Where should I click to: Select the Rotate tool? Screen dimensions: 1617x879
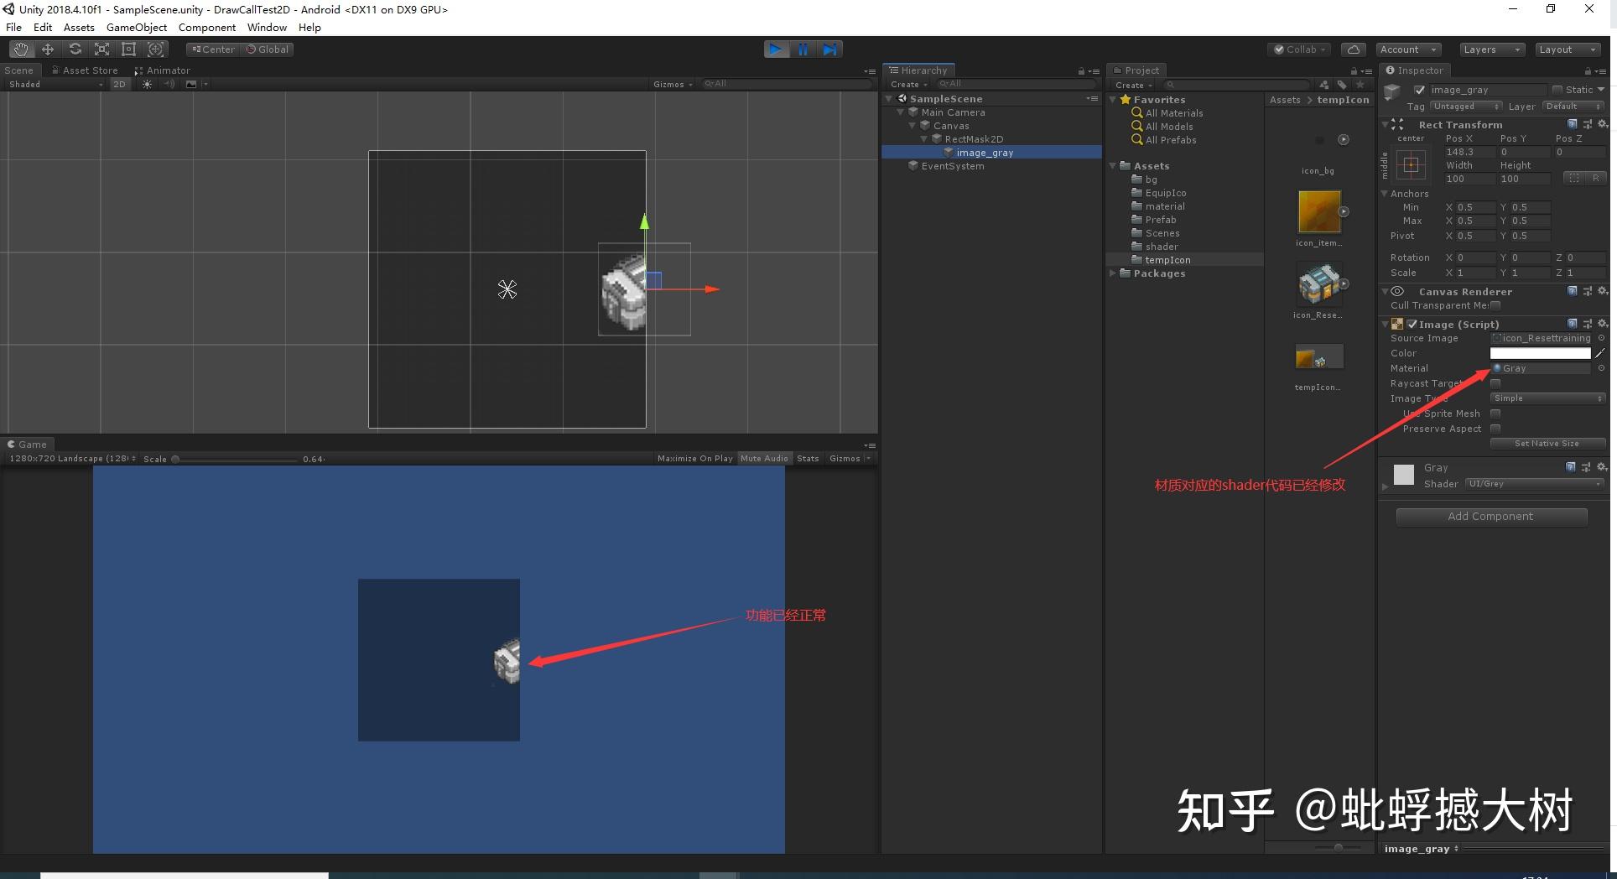75,49
